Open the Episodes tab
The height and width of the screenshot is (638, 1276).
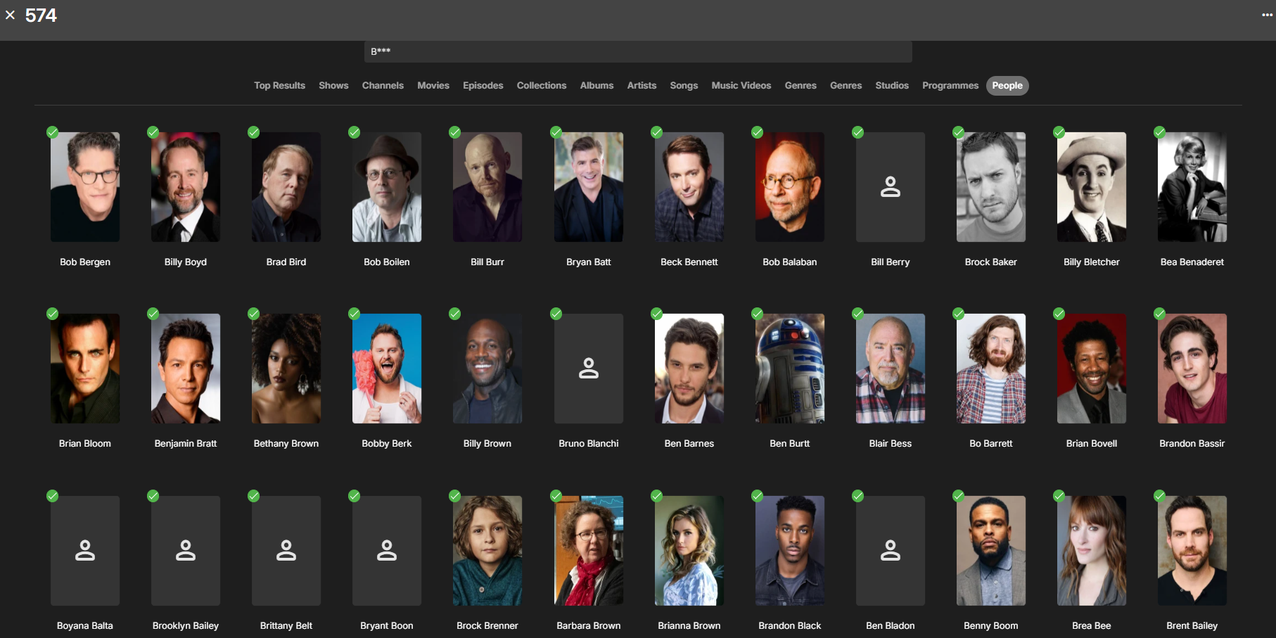pyautogui.click(x=483, y=86)
